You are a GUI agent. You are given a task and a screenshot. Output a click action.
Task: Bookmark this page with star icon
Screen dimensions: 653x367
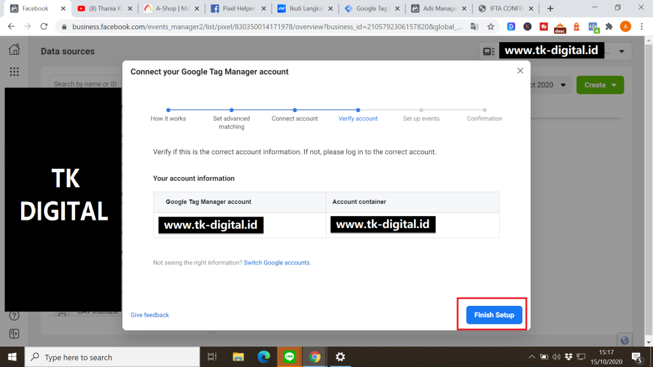click(490, 27)
